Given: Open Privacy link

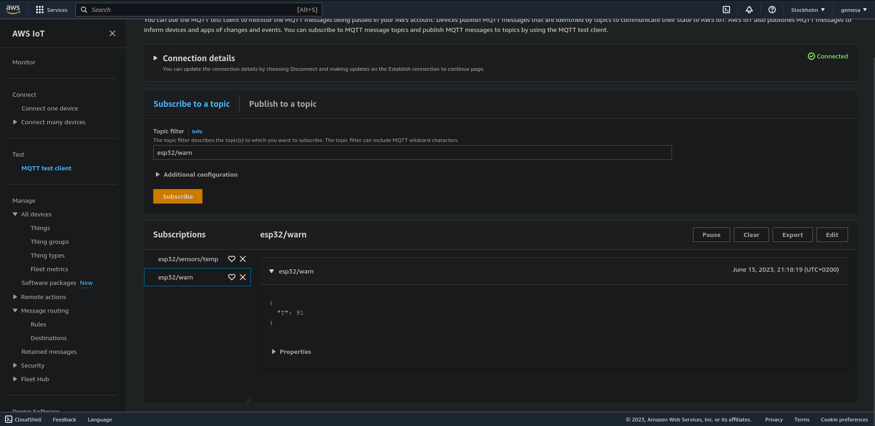Looking at the screenshot, I should click(x=774, y=420).
